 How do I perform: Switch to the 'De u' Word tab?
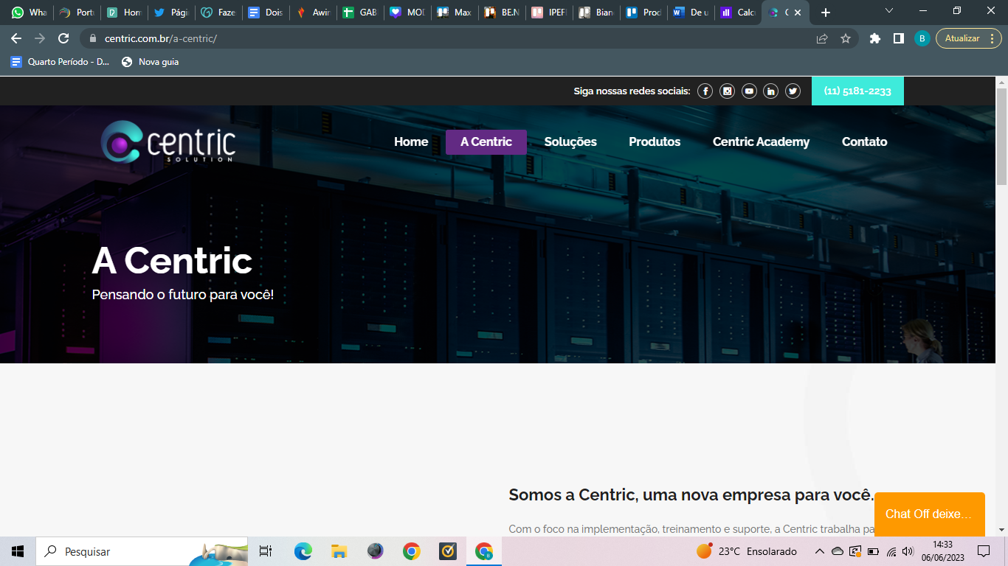point(691,13)
